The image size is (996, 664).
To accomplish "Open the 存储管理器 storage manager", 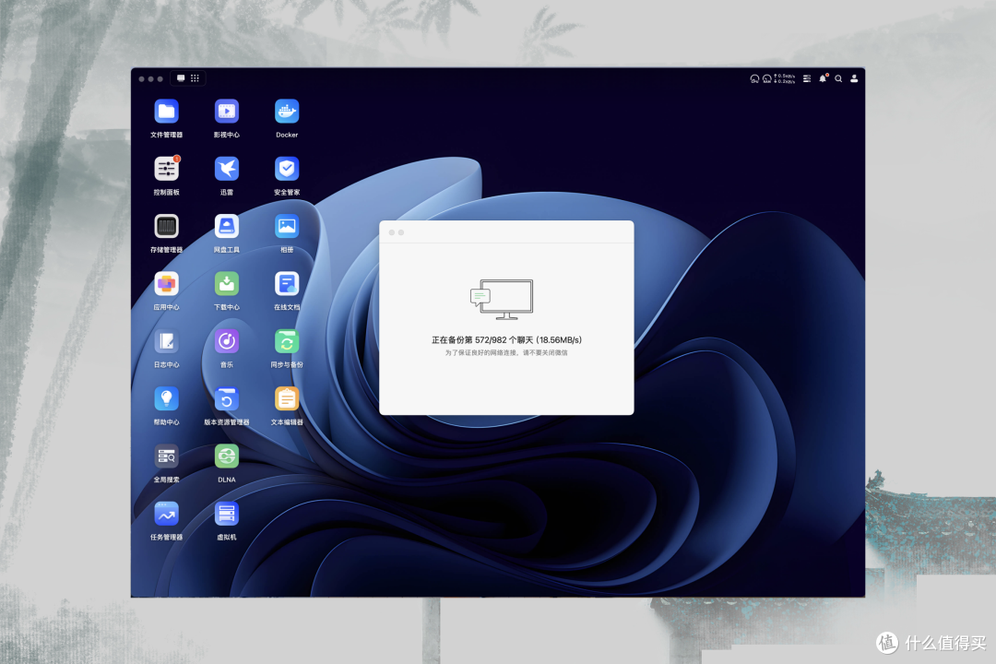I will [166, 226].
